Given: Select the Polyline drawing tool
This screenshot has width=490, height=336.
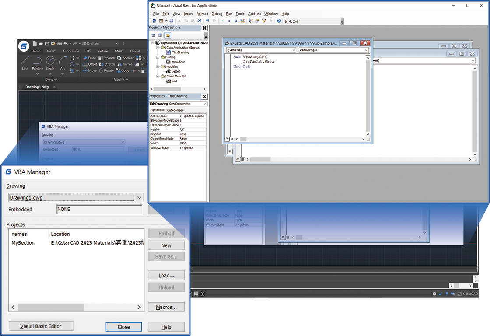Looking at the screenshot, I should [38, 63].
